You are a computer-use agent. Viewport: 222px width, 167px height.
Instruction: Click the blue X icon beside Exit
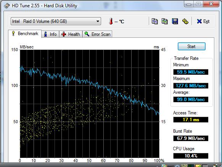tap(199, 21)
